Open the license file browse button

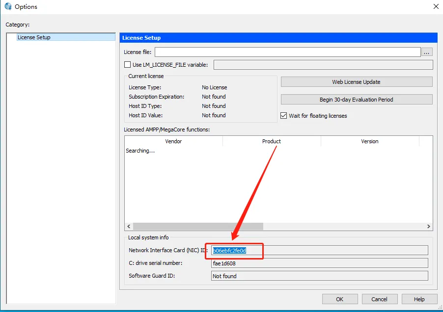pos(427,52)
